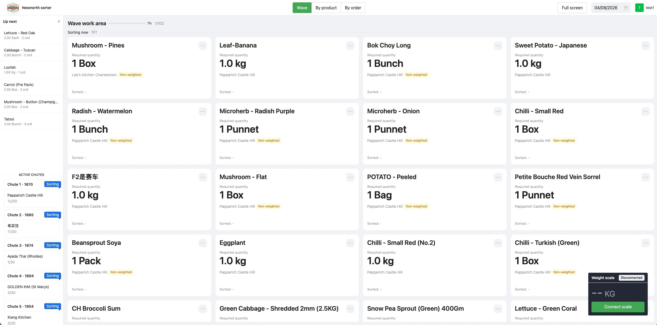The image size is (657, 325).
Task: Click the 04/08/2026 date input
Action: pyautogui.click(x=611, y=8)
